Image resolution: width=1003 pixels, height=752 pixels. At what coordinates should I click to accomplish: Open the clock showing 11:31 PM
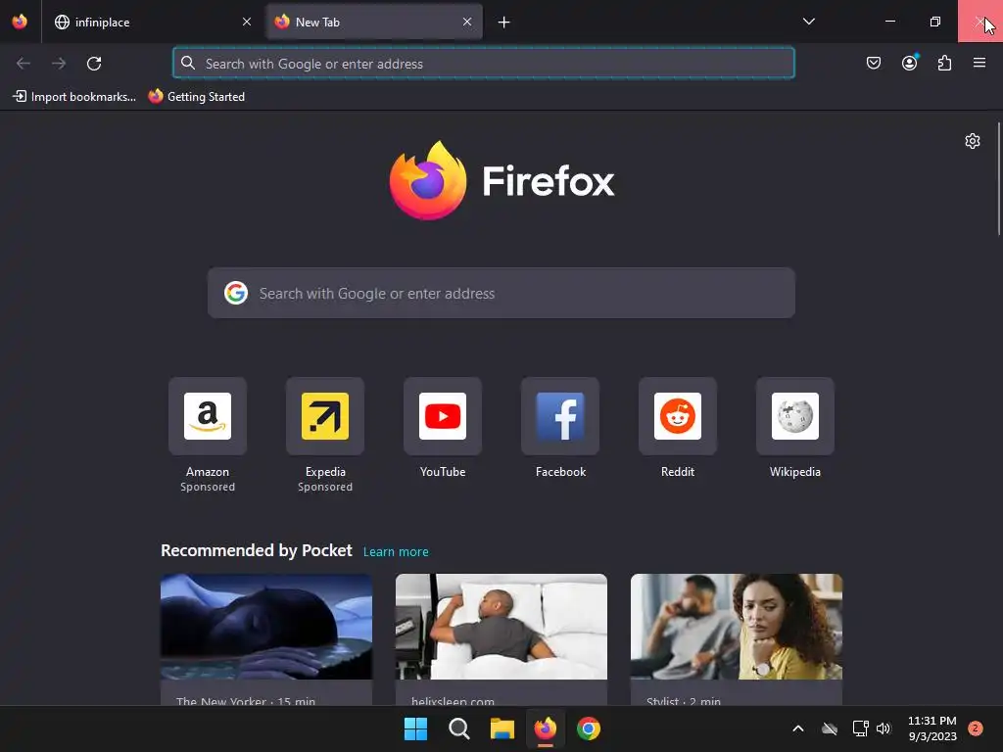[932, 728]
